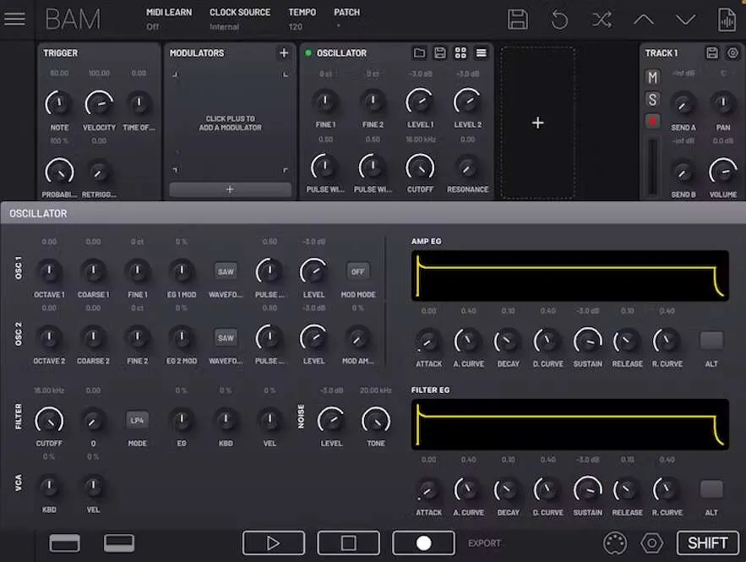Open Track 1 settings gear icon
This screenshot has height=562, width=746.
pos(732,53)
